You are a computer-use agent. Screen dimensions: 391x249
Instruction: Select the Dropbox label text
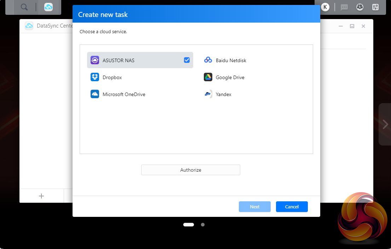click(112, 77)
